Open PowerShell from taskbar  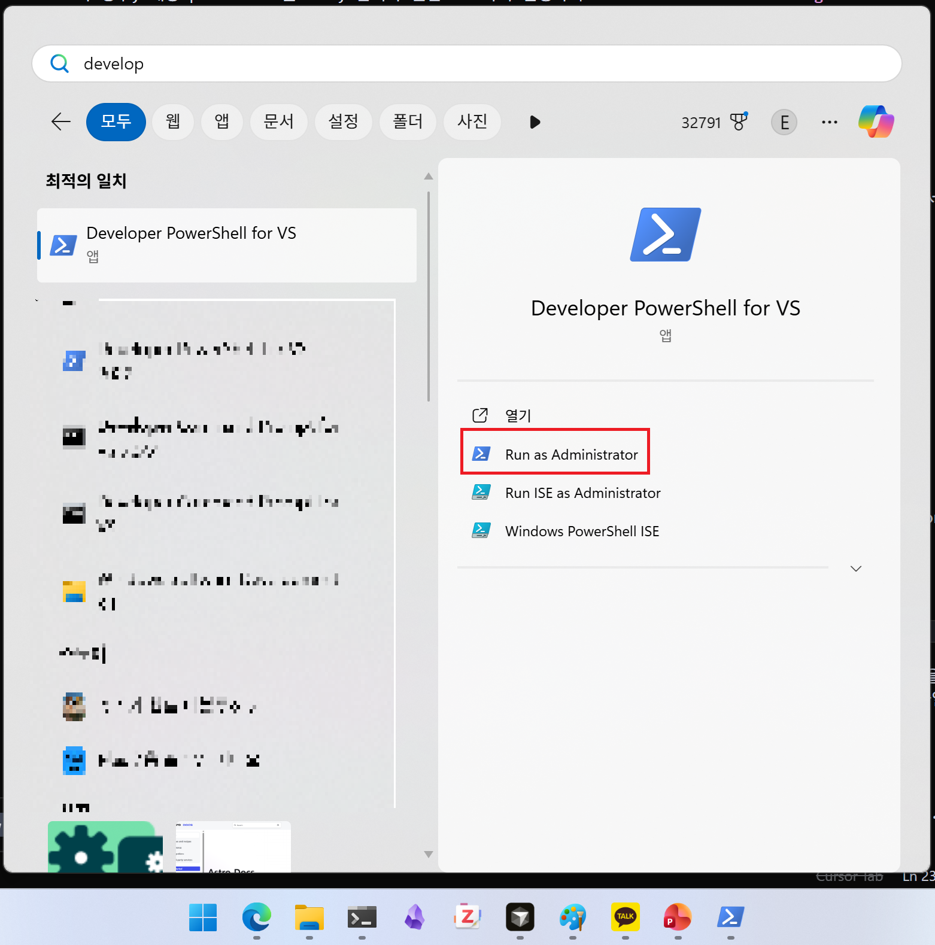pos(731,917)
